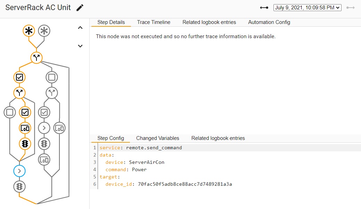Screen dimensions: 361x209
Task: Click the pencil edit icon beside the title
Action: (x=80, y=8)
